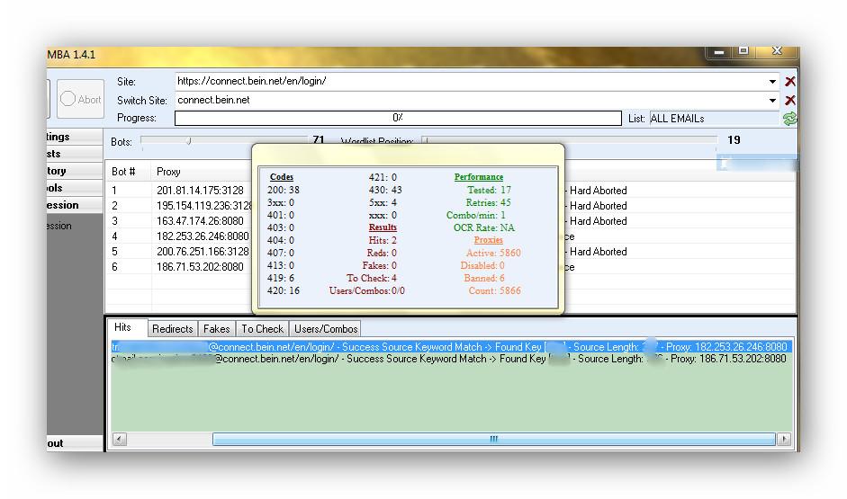Maximize the MBA 1.4.1 window
The width and height of the screenshot is (847, 499).
point(743,51)
